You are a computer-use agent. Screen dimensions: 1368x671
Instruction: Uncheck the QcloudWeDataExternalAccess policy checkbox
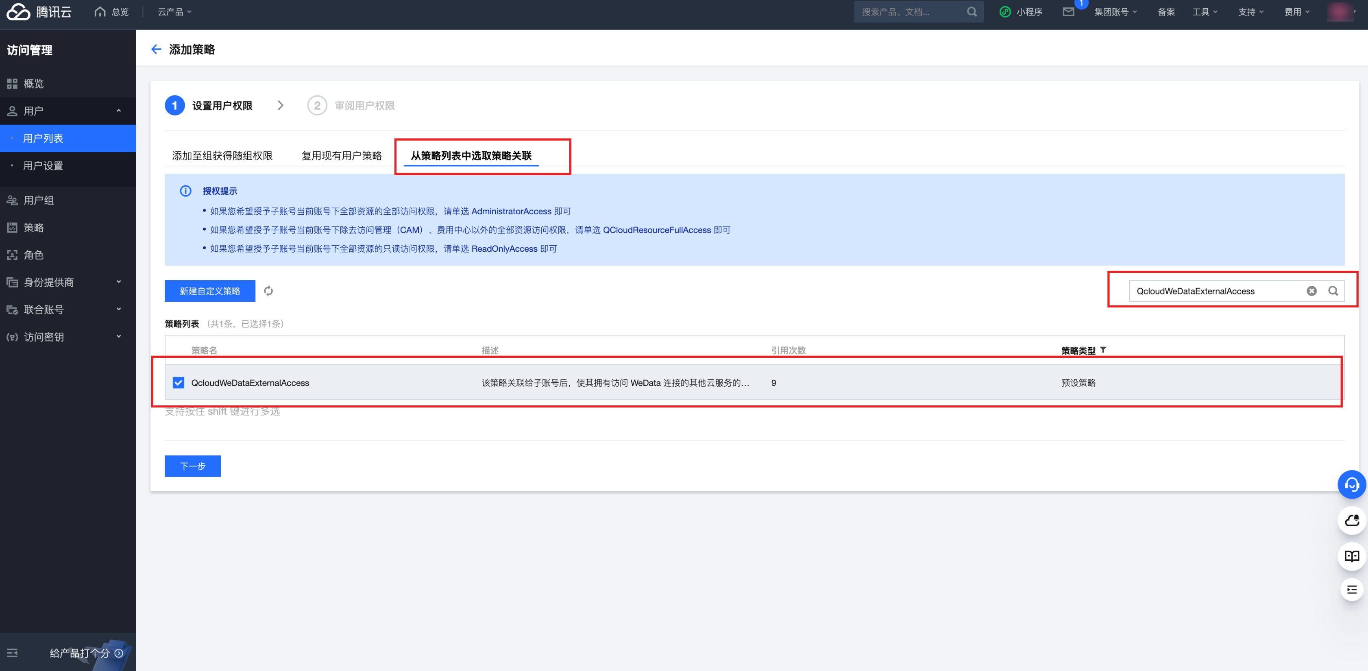(x=179, y=383)
